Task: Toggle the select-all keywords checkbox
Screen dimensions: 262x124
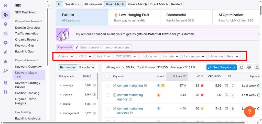Action: (108, 77)
